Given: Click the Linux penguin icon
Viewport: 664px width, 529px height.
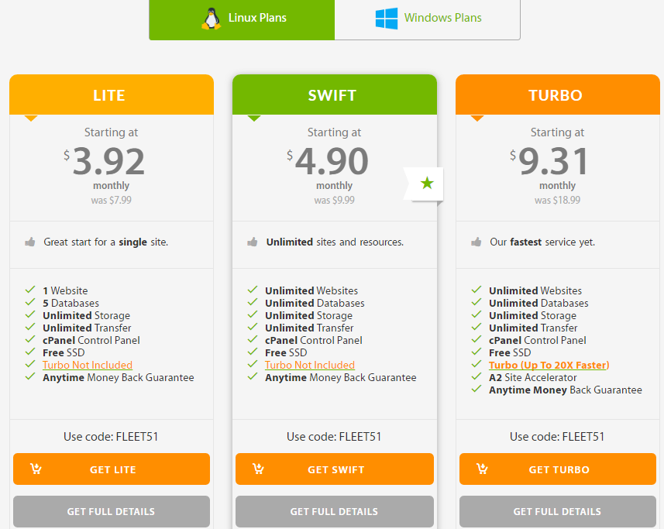Looking at the screenshot, I should (x=211, y=18).
